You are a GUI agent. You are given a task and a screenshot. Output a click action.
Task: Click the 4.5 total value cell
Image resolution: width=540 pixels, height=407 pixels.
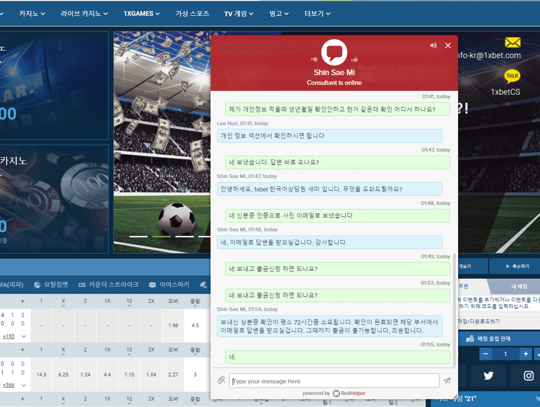point(195,326)
